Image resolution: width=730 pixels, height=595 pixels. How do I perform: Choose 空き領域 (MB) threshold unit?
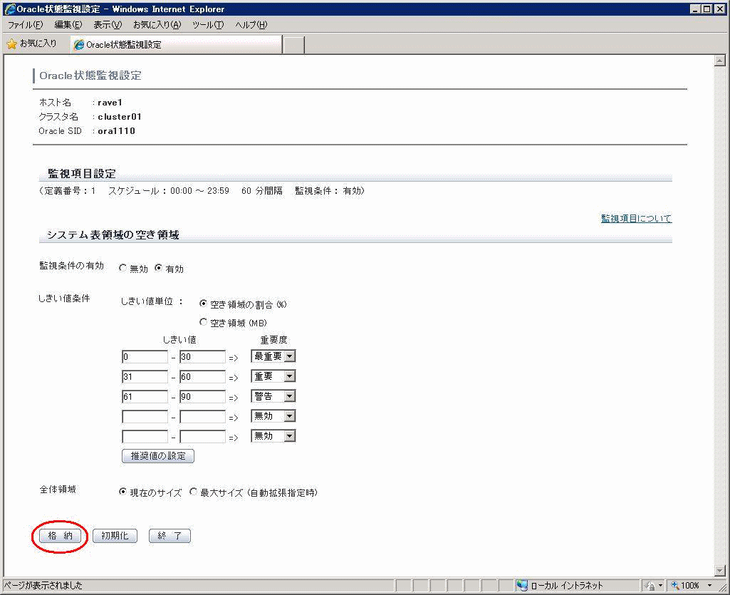tap(203, 322)
